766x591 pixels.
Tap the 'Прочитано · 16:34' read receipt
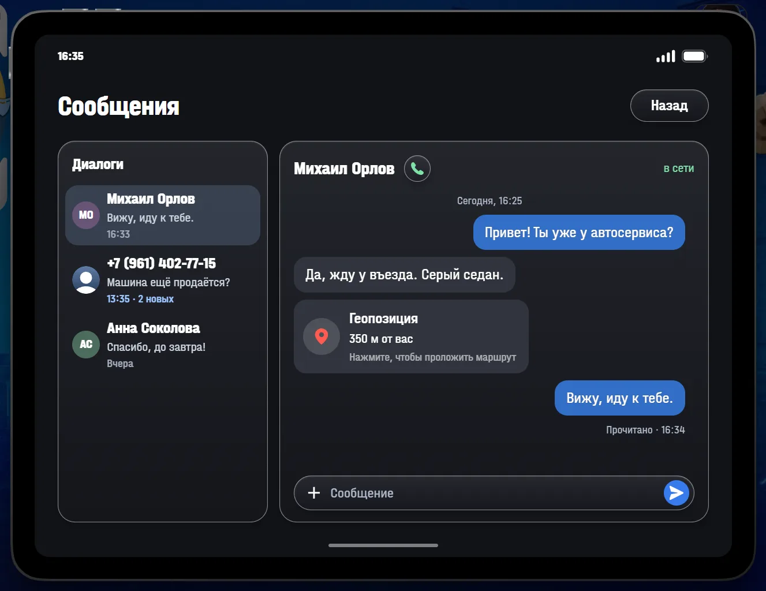pyautogui.click(x=645, y=430)
